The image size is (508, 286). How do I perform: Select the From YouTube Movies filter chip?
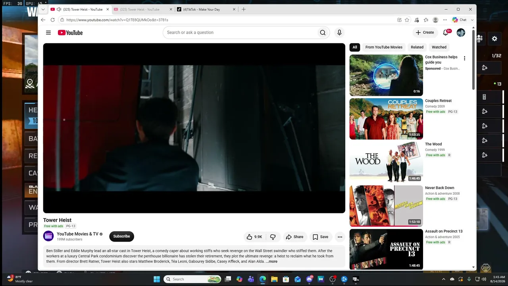[384, 47]
